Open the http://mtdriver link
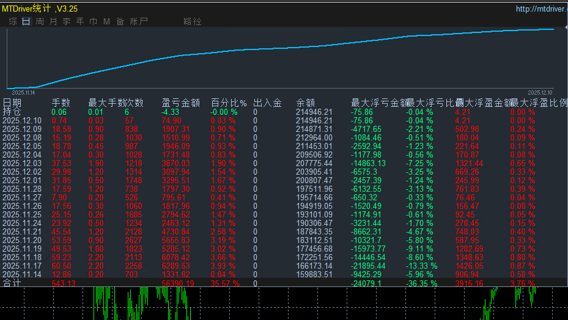This screenshot has height=320, width=568. click(x=542, y=9)
